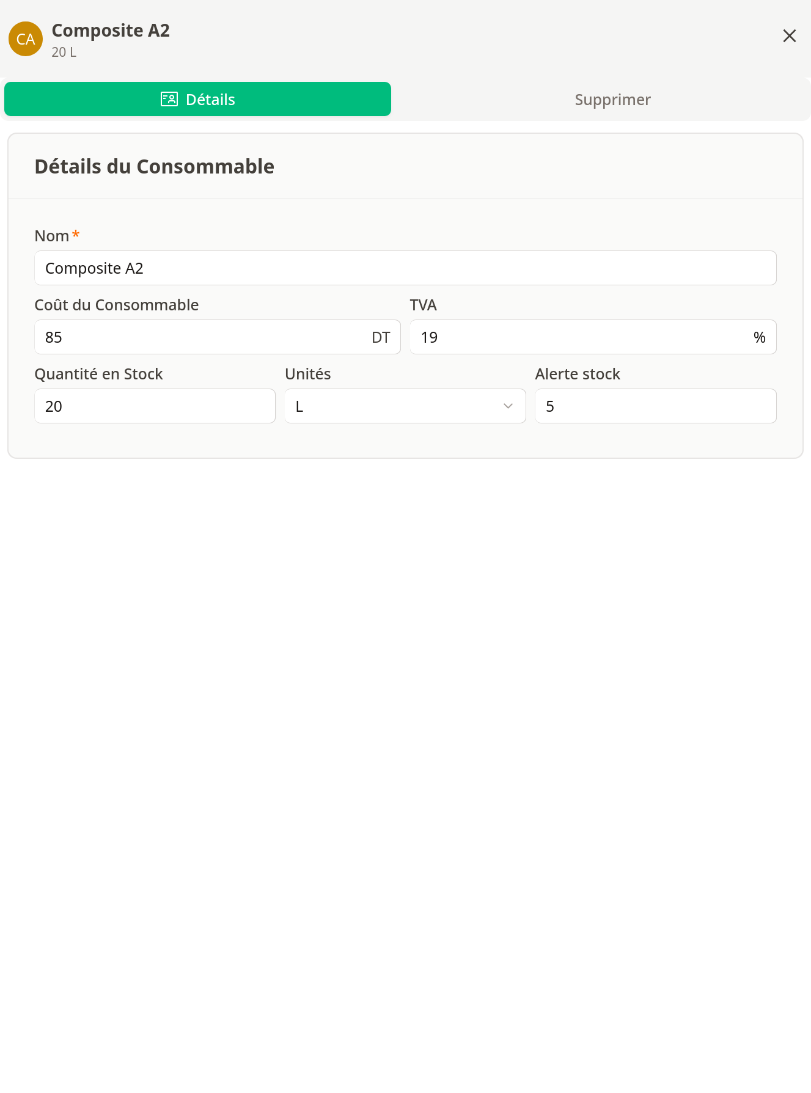Image resolution: width=811 pixels, height=1093 pixels.
Task: Edit the Alerte stock value 5
Action: [x=655, y=406]
